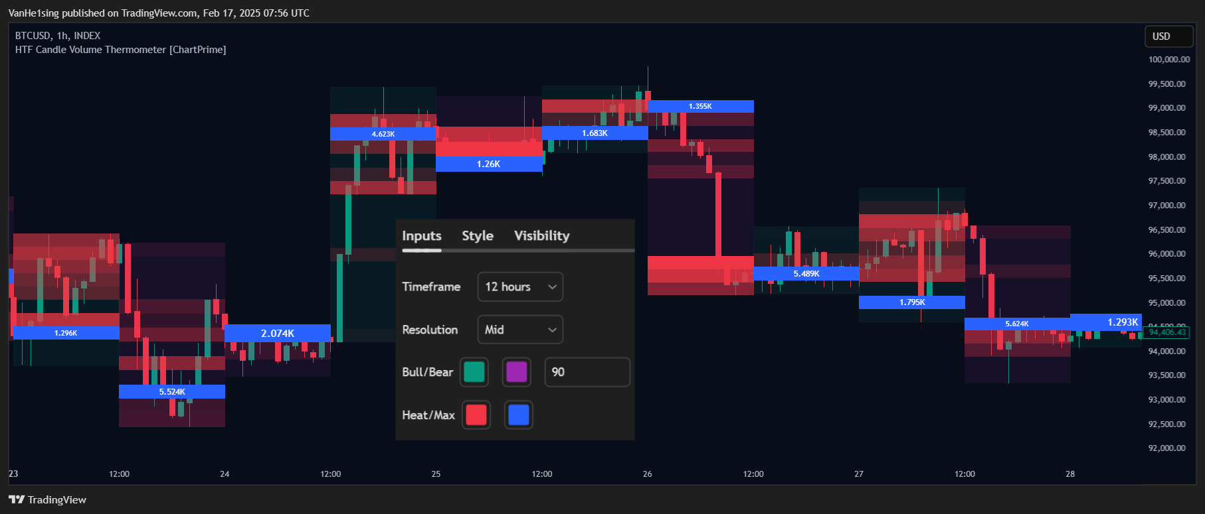Click the date label 28 on time axis
The image size is (1205, 514).
[x=1070, y=474]
